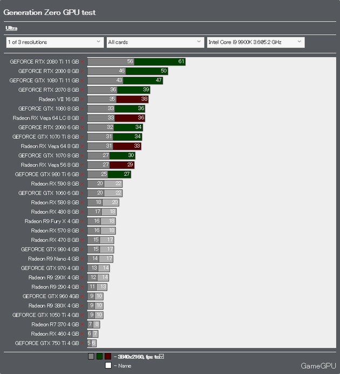Click the red X beside Radeon RX Vega 64 8 GB

coord(82,146)
